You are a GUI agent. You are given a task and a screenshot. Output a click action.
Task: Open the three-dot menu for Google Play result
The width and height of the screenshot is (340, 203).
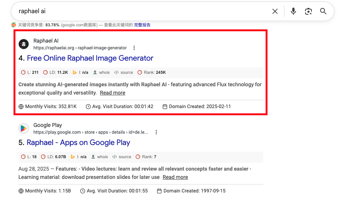click(x=156, y=132)
